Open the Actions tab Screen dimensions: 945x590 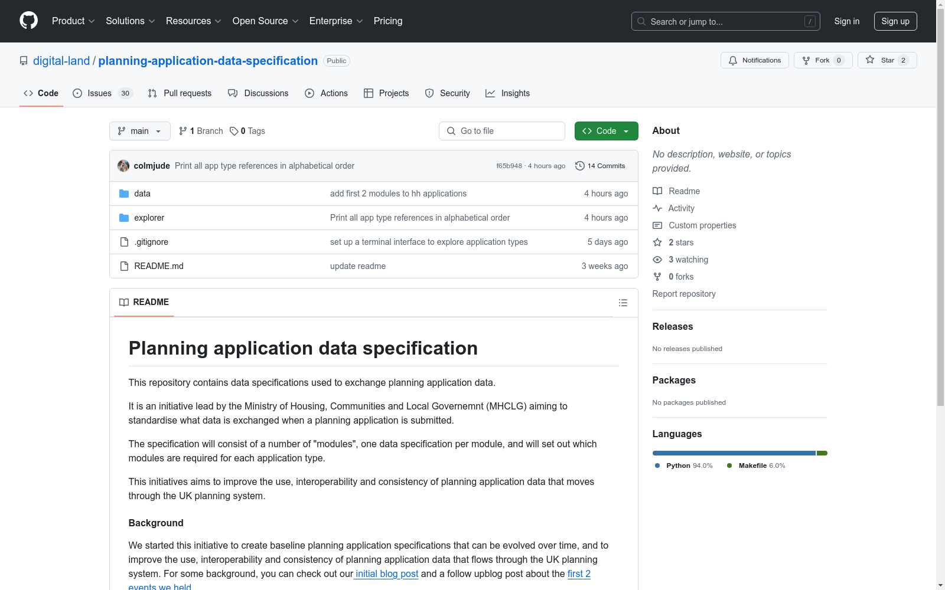pos(326,93)
